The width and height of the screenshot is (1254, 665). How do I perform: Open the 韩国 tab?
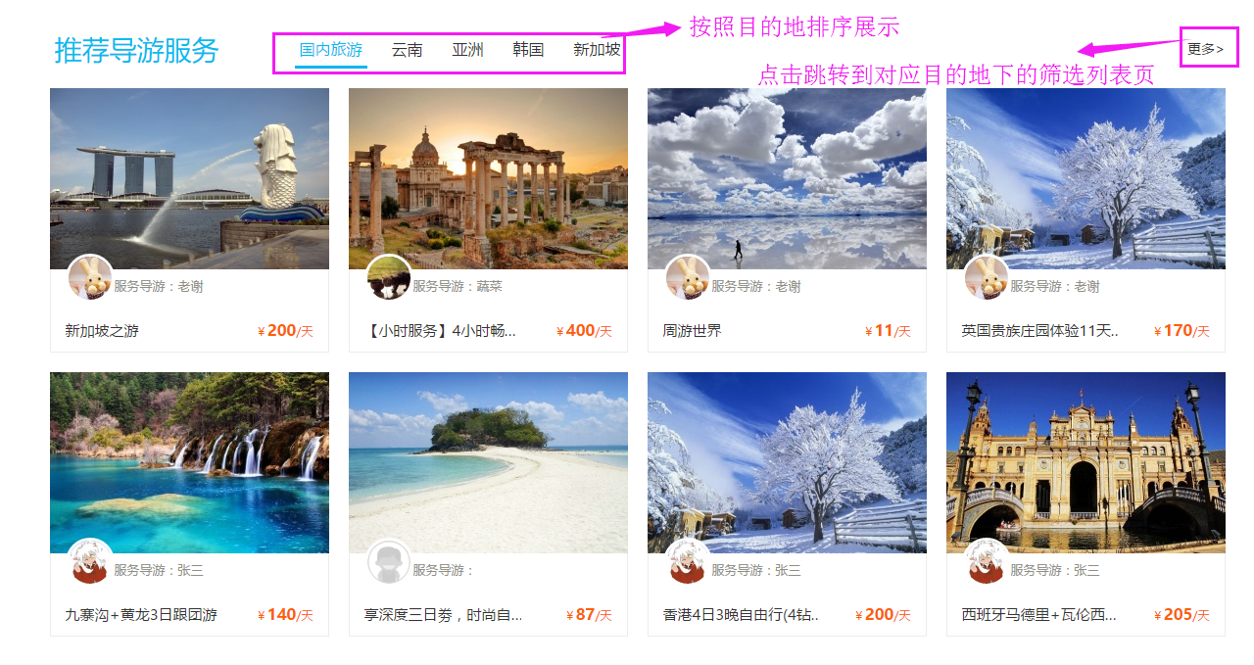tap(529, 50)
